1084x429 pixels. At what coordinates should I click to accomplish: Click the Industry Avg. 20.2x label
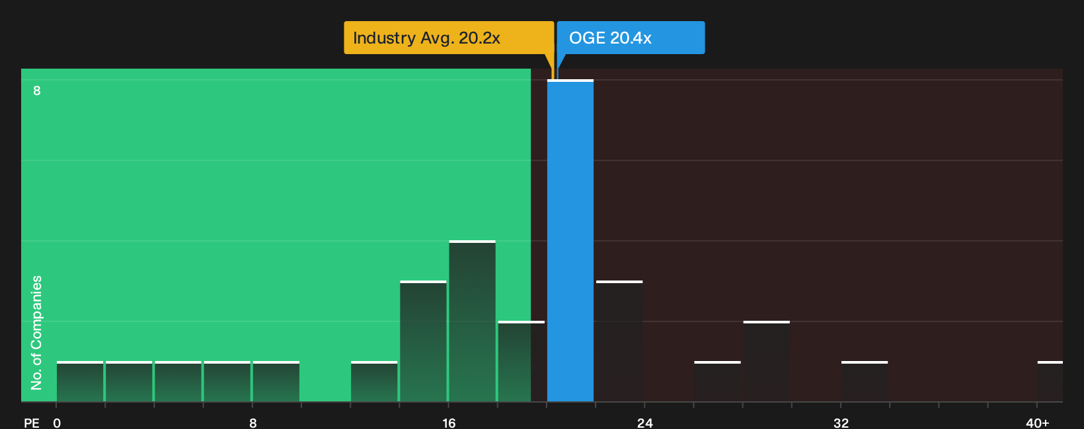tap(449, 38)
